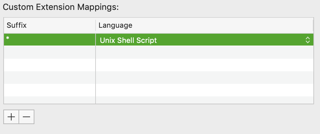Click the third empty row's Suffix cell
The height and width of the screenshot is (134, 320).
[x=50, y=77]
